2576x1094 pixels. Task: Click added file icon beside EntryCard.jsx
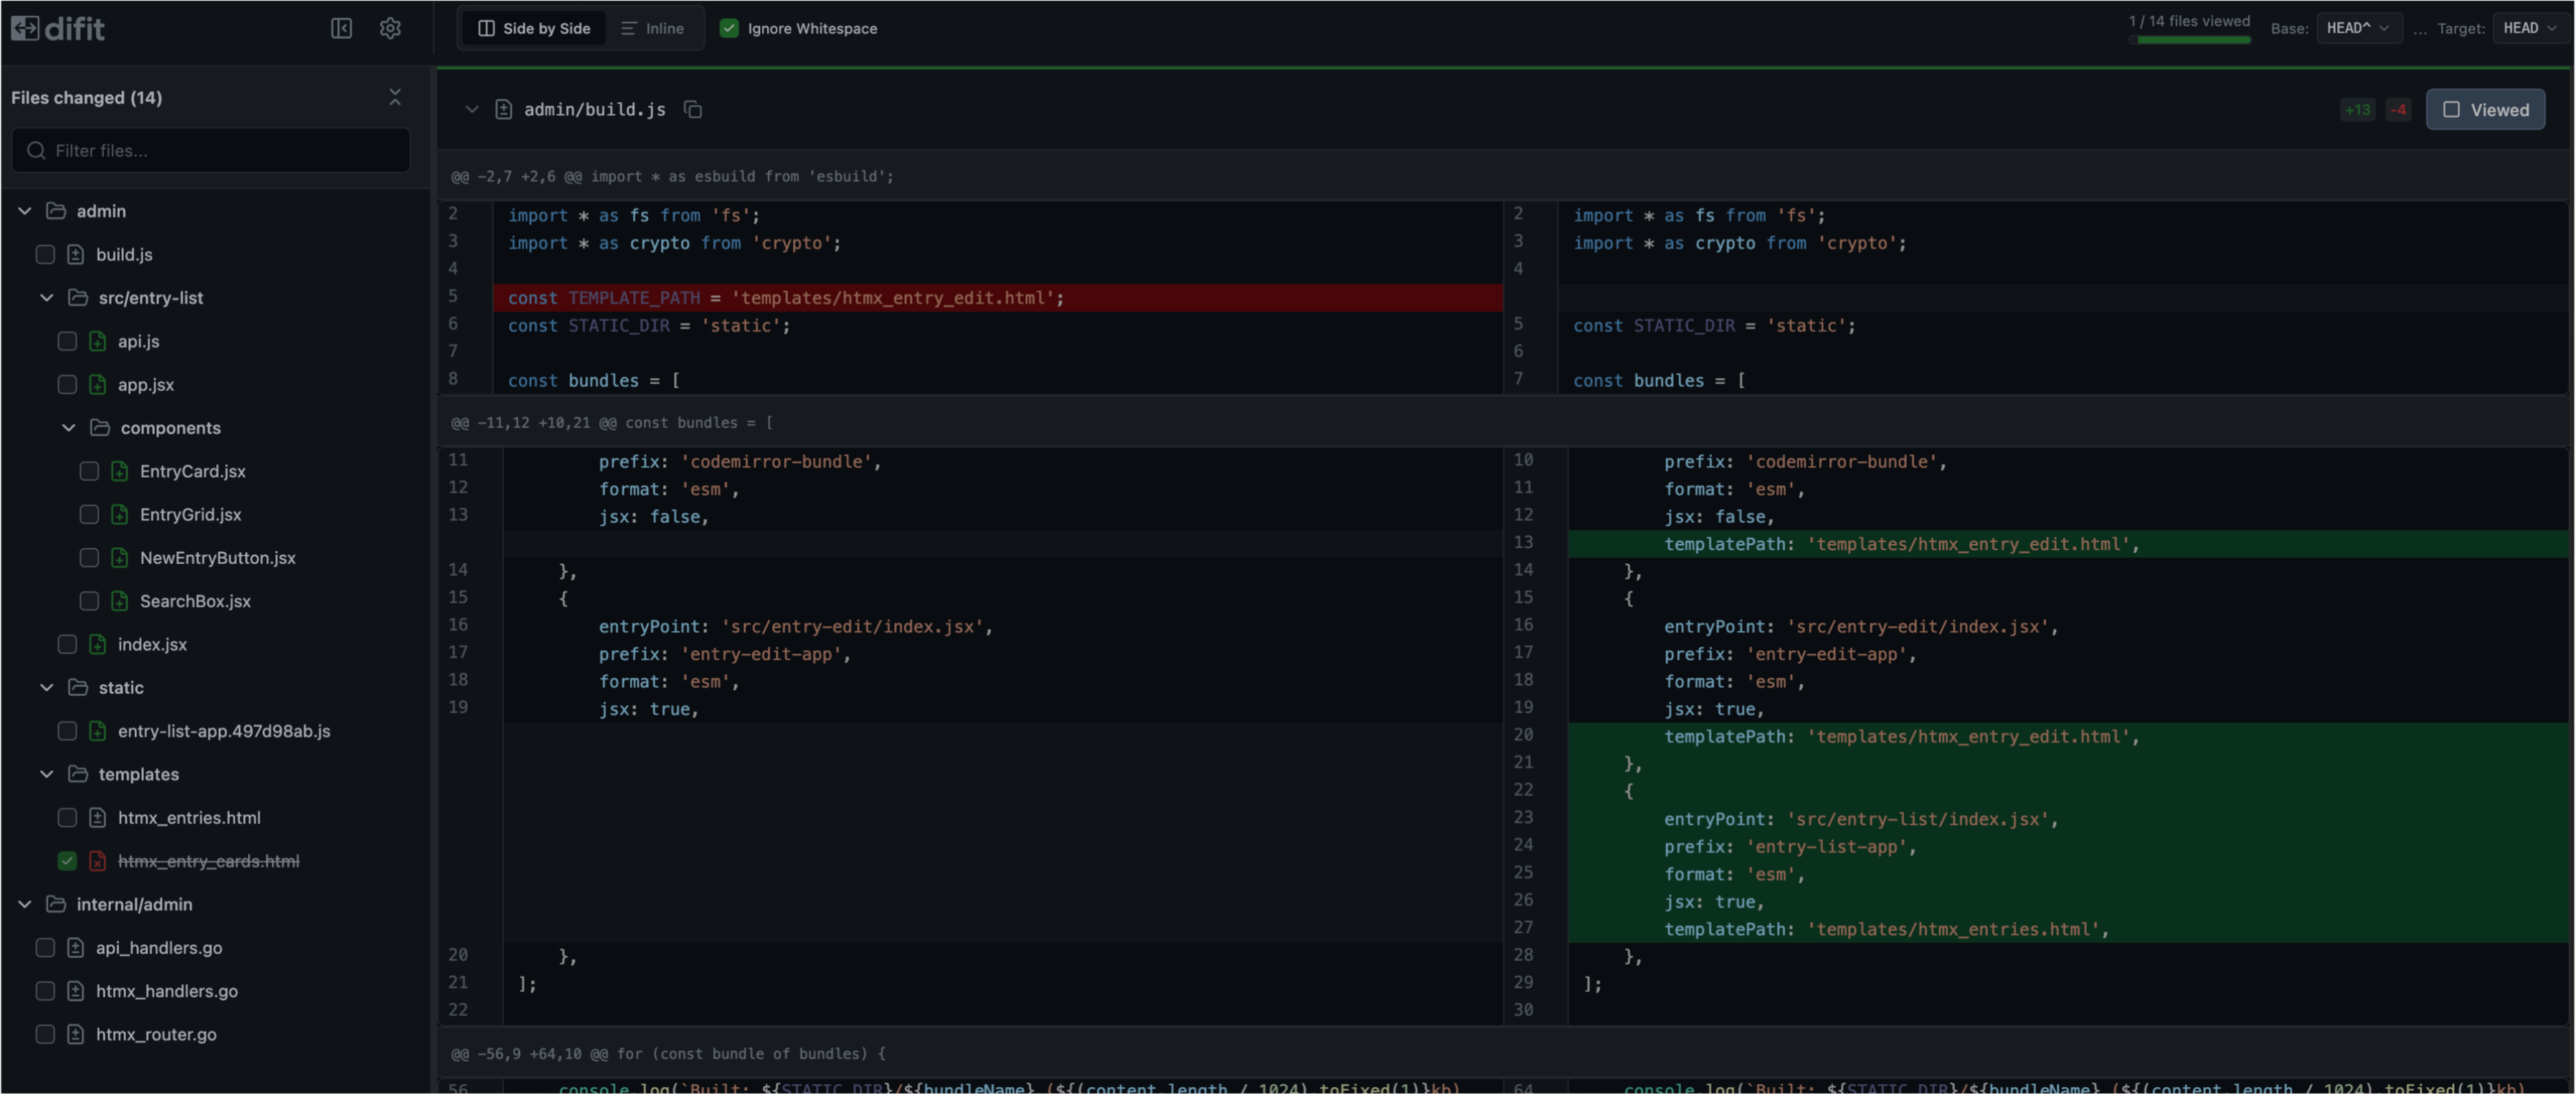click(x=119, y=470)
